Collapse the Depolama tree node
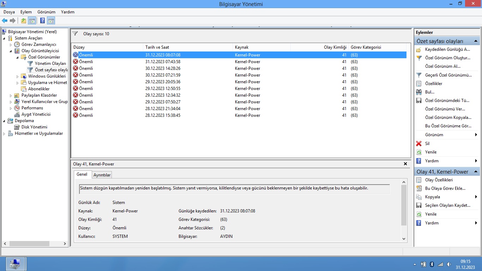Screen dimensions: 482x271 point(4,121)
